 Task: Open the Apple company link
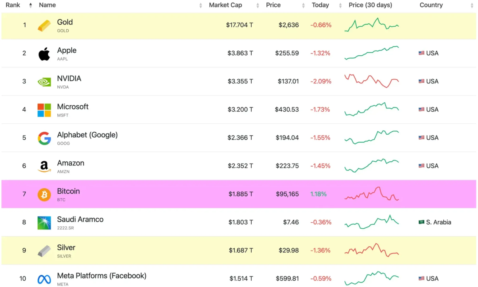67,50
